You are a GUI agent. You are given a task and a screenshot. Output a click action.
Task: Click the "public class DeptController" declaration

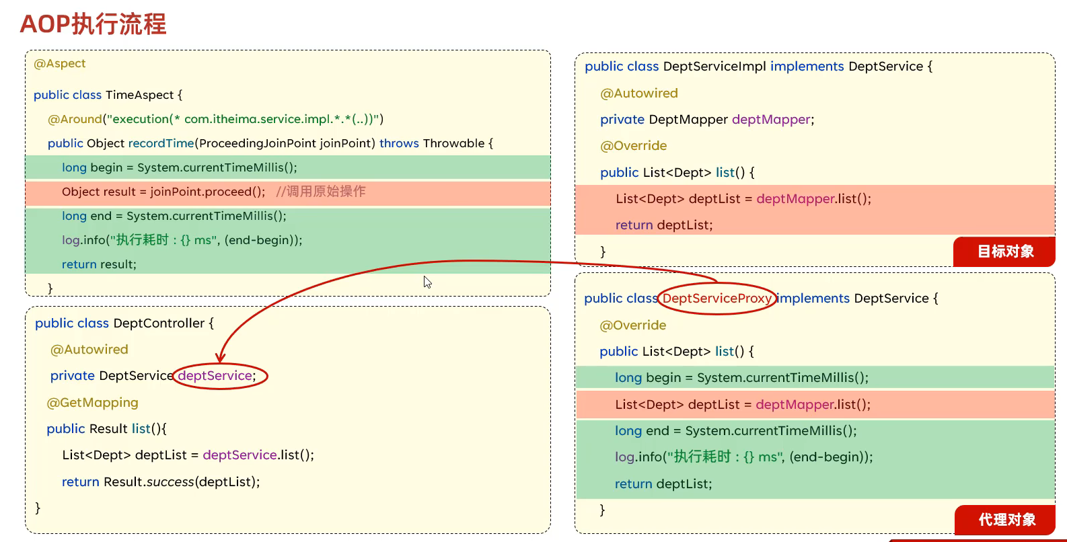click(x=124, y=323)
